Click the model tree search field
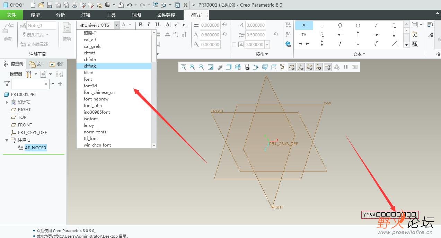441x238 pixels. click(30, 84)
